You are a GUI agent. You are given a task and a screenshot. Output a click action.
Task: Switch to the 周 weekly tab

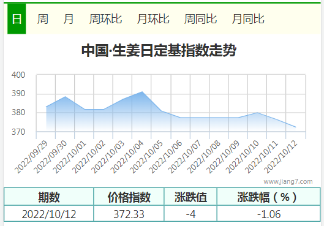43,19
